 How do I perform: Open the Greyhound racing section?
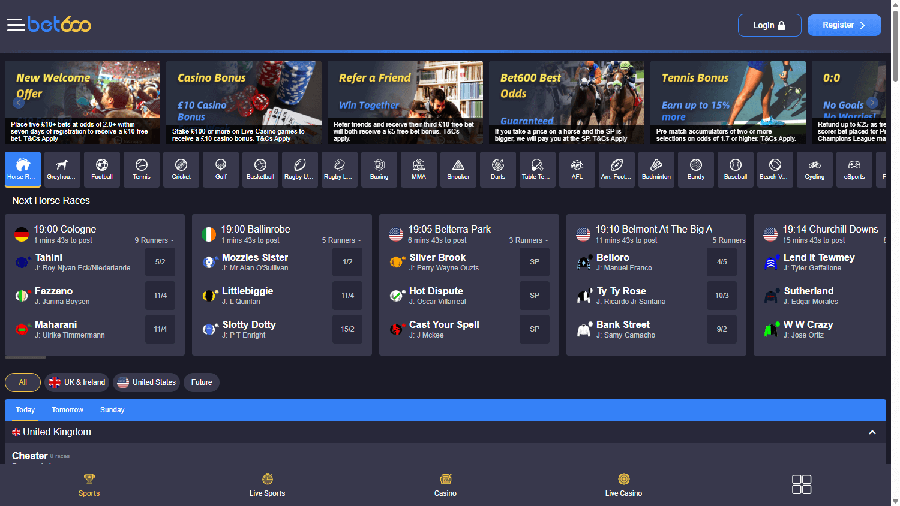click(62, 169)
